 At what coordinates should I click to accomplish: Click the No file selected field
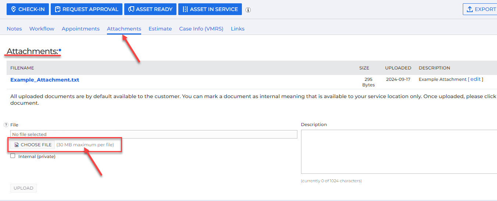[154, 134]
